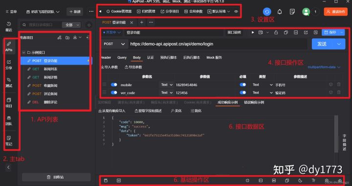Switch to the 后执行脚本 tab
The width and height of the screenshot is (352, 186).
pyautogui.click(x=192, y=57)
